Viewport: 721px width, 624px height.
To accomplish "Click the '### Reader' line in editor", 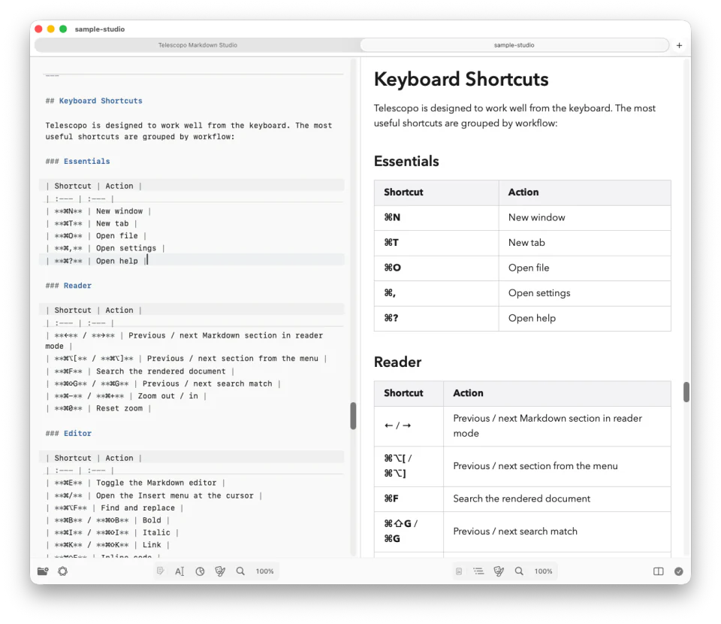I will click(x=68, y=285).
